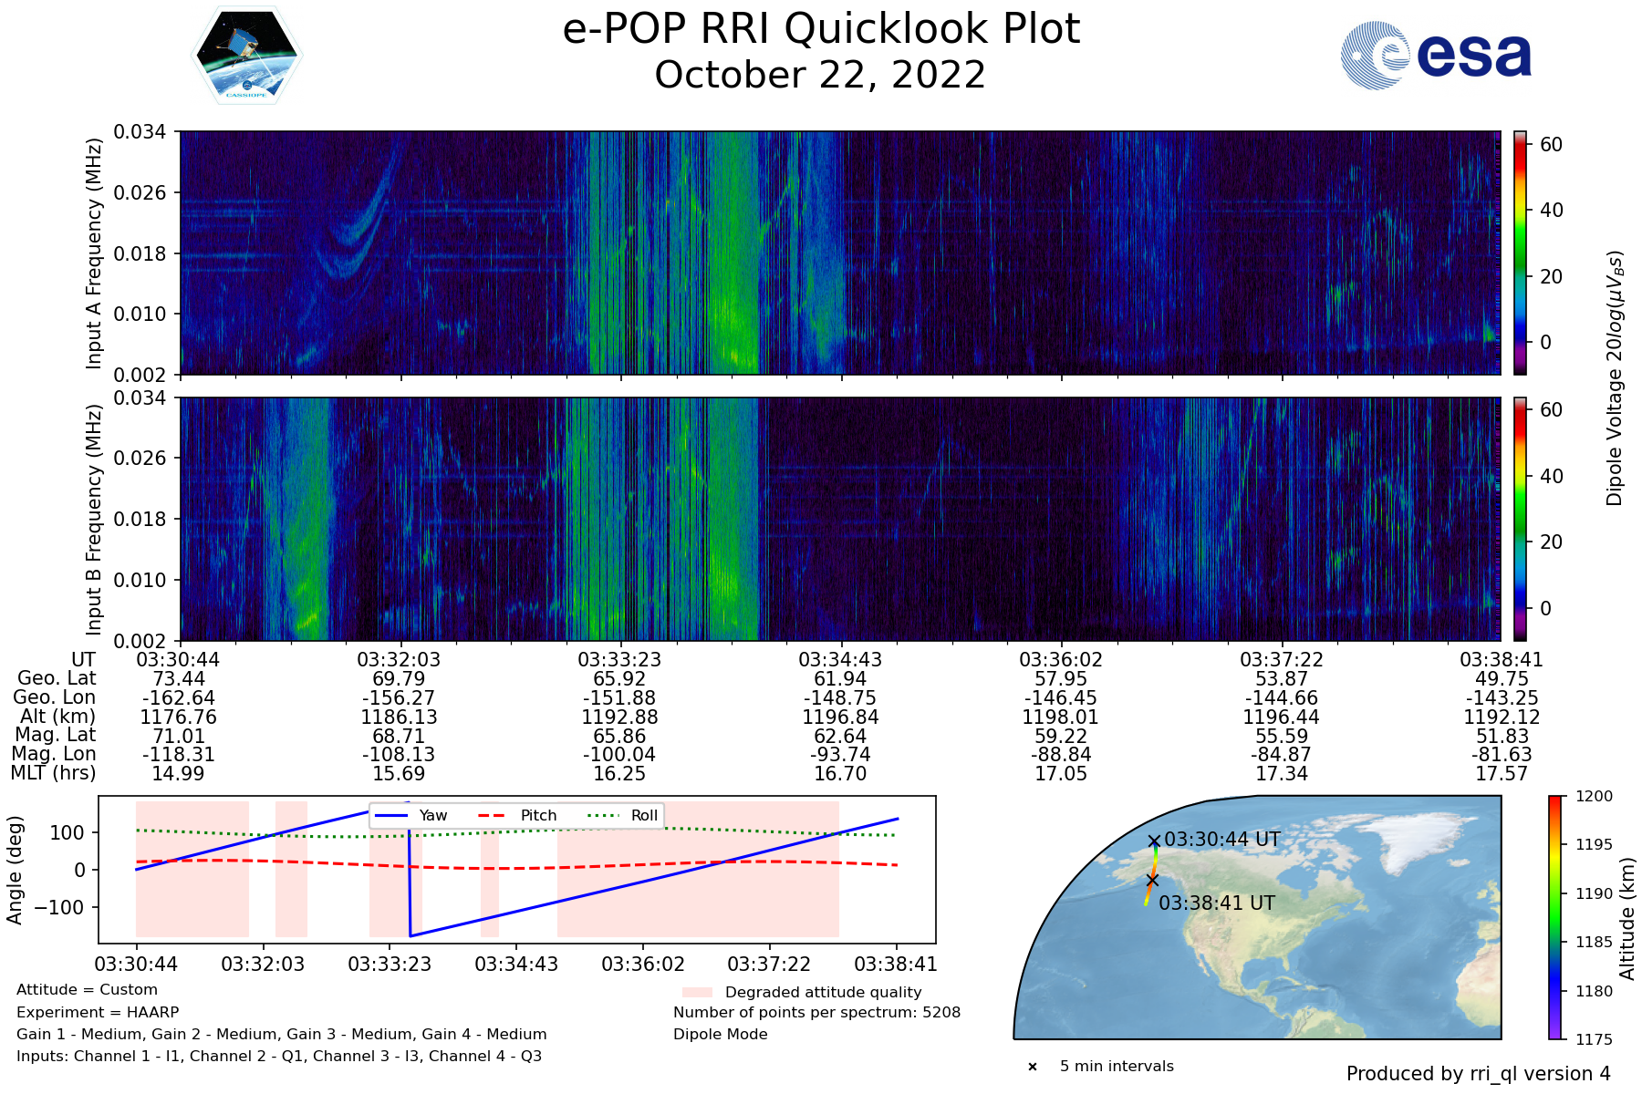Click Mag. Lat value 71.01

pyautogui.click(x=179, y=736)
